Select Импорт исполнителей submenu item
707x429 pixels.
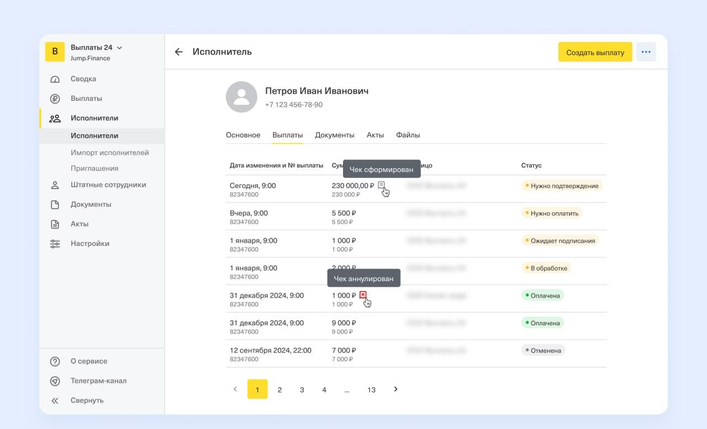click(109, 153)
